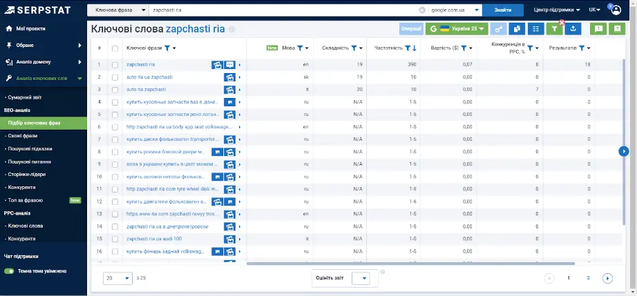Viewport: 637px width, 296px height.
Task: Select checkbox of row number 10
Action: tap(115, 177)
